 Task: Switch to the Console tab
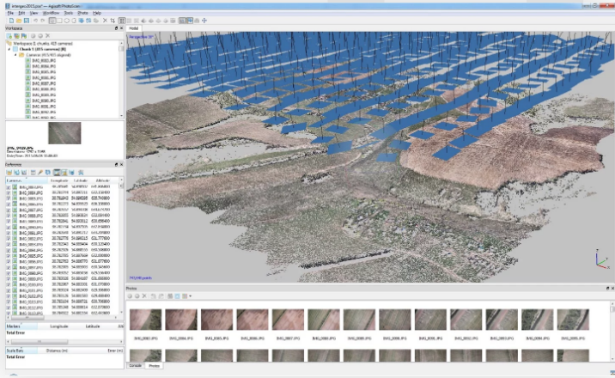click(136, 365)
